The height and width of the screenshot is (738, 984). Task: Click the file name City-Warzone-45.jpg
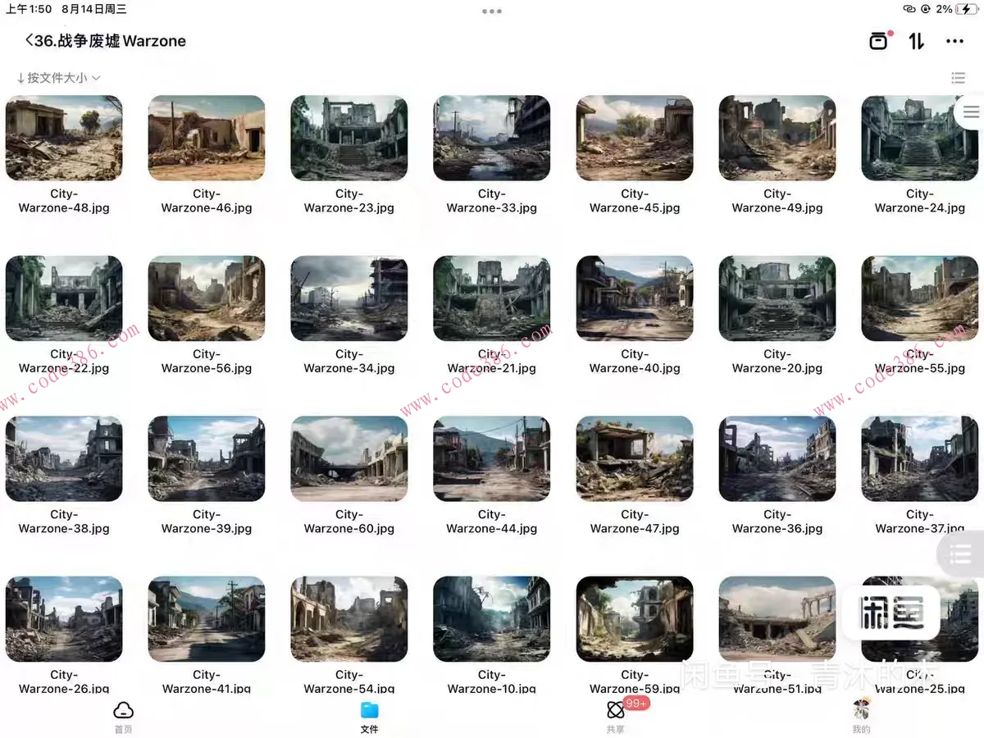pos(635,201)
